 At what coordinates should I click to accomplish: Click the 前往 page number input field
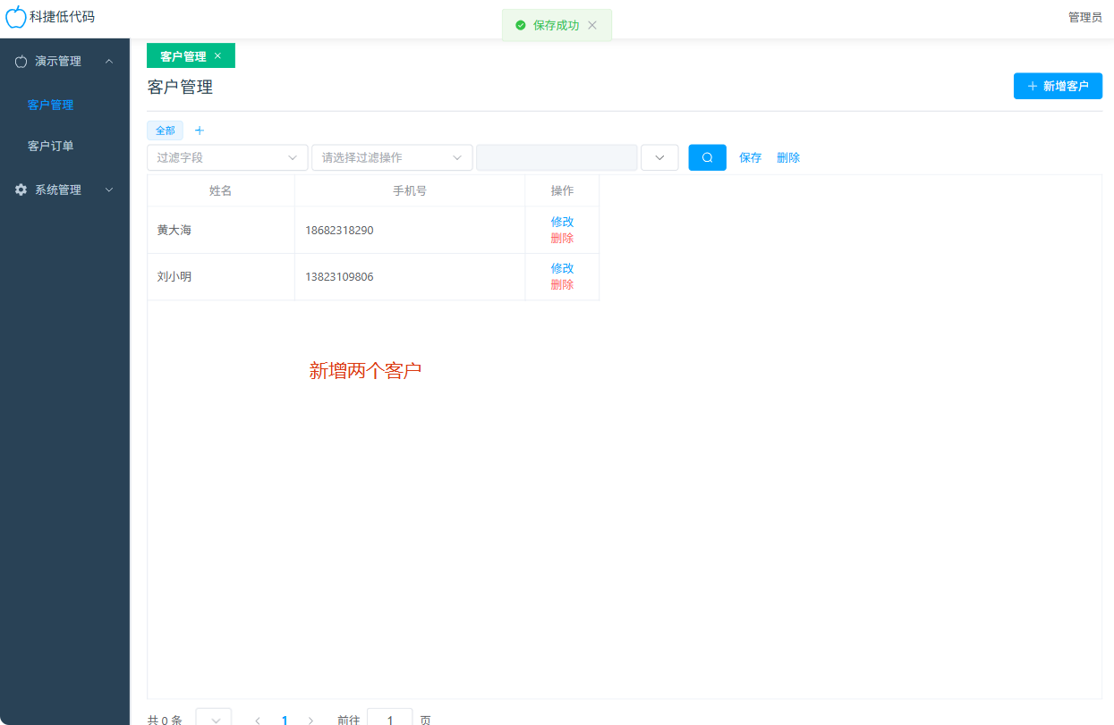[389, 719]
